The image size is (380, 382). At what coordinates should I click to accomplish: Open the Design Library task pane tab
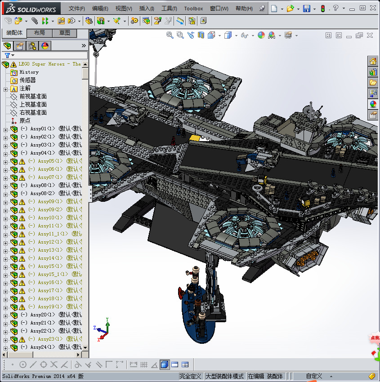coord(373,72)
